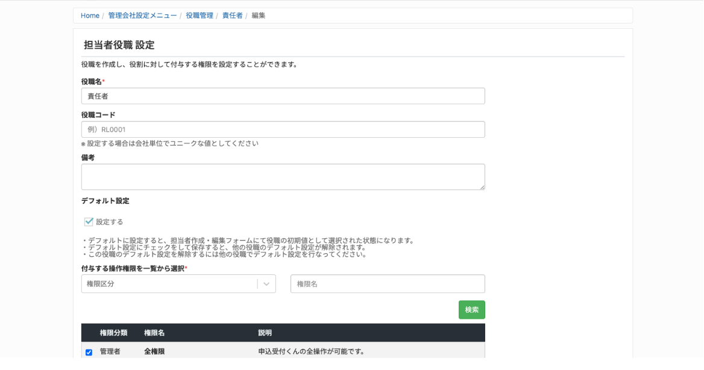Click the 権限名 search input
The width and height of the screenshot is (704, 370).
pyautogui.click(x=388, y=284)
